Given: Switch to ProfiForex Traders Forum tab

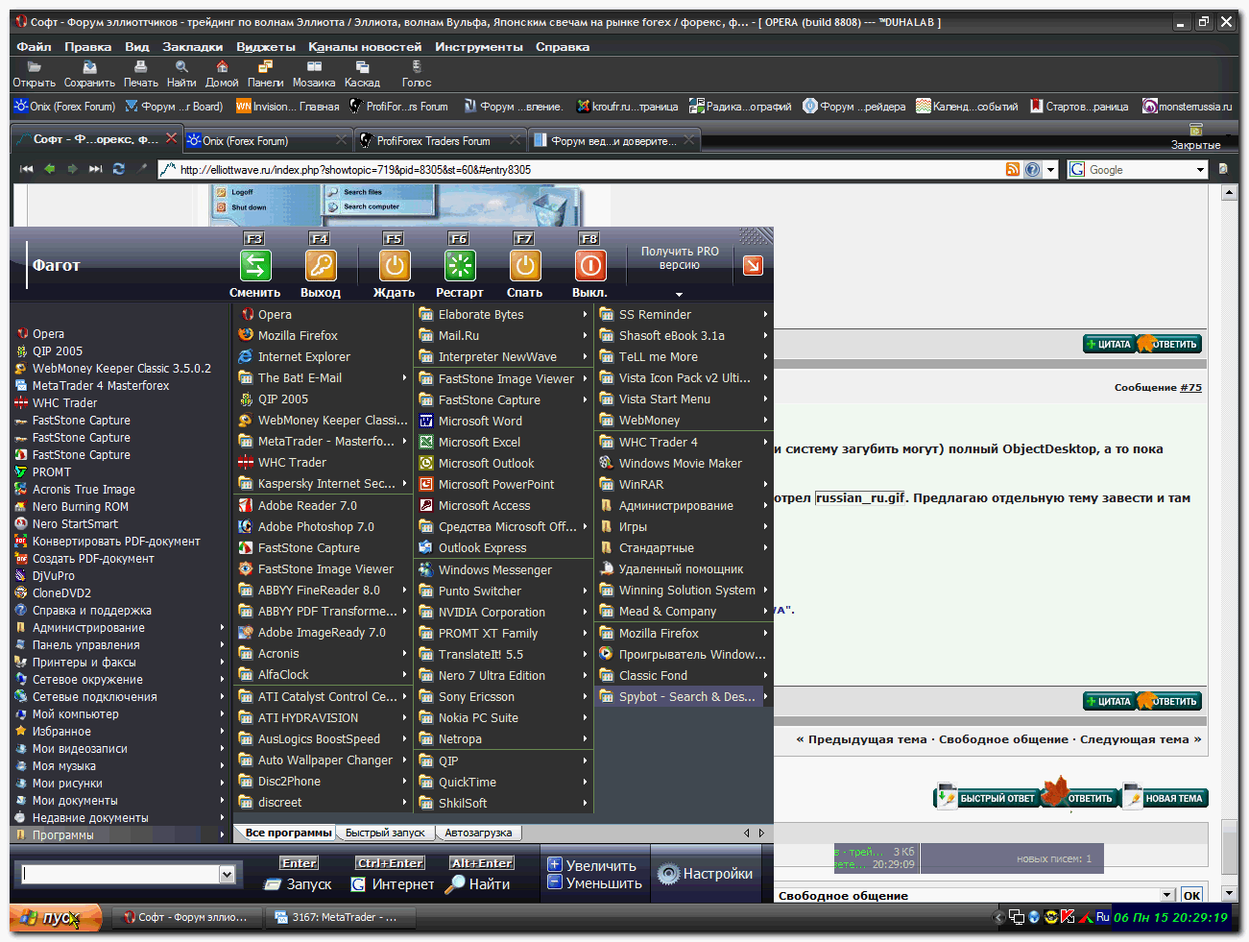Looking at the screenshot, I should click(x=441, y=140).
